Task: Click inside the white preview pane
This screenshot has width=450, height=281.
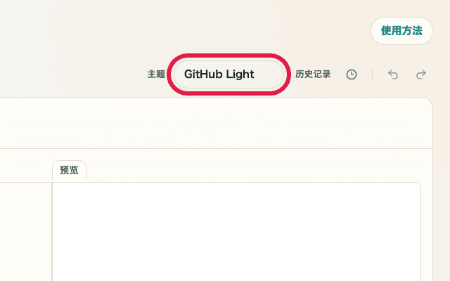Action: (236, 232)
